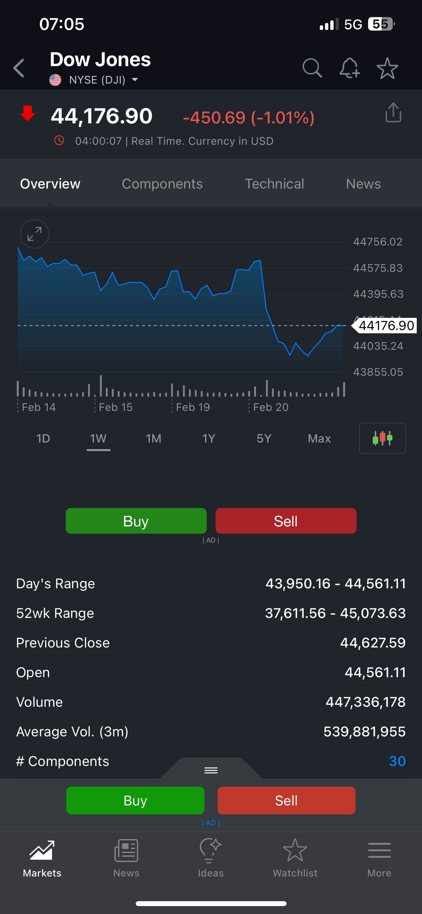Screen dimensions: 422x914
Task: Expand the NYSE (DJI) exchange dropdown
Action: (x=135, y=80)
